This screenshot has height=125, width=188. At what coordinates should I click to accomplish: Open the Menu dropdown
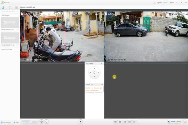[x=172, y=2]
